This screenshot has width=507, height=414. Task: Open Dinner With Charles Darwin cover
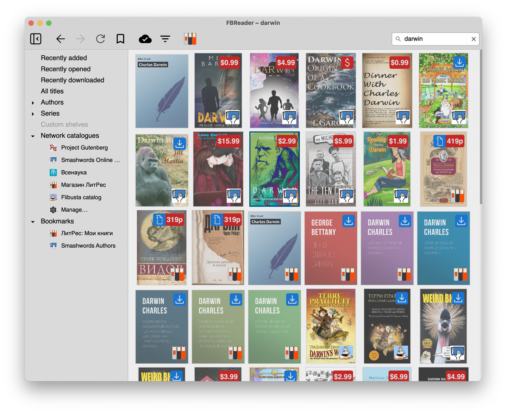coord(387,91)
